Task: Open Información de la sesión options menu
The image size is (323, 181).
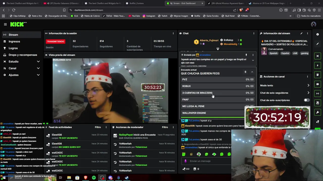Action: pos(173,33)
